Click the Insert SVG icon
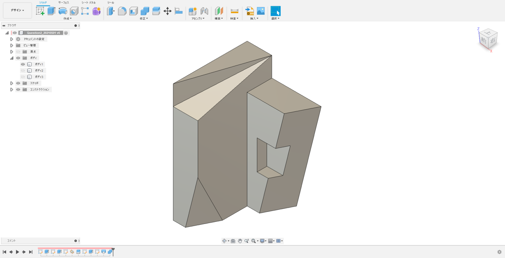The width and height of the screenshot is (505, 258). [x=250, y=11]
